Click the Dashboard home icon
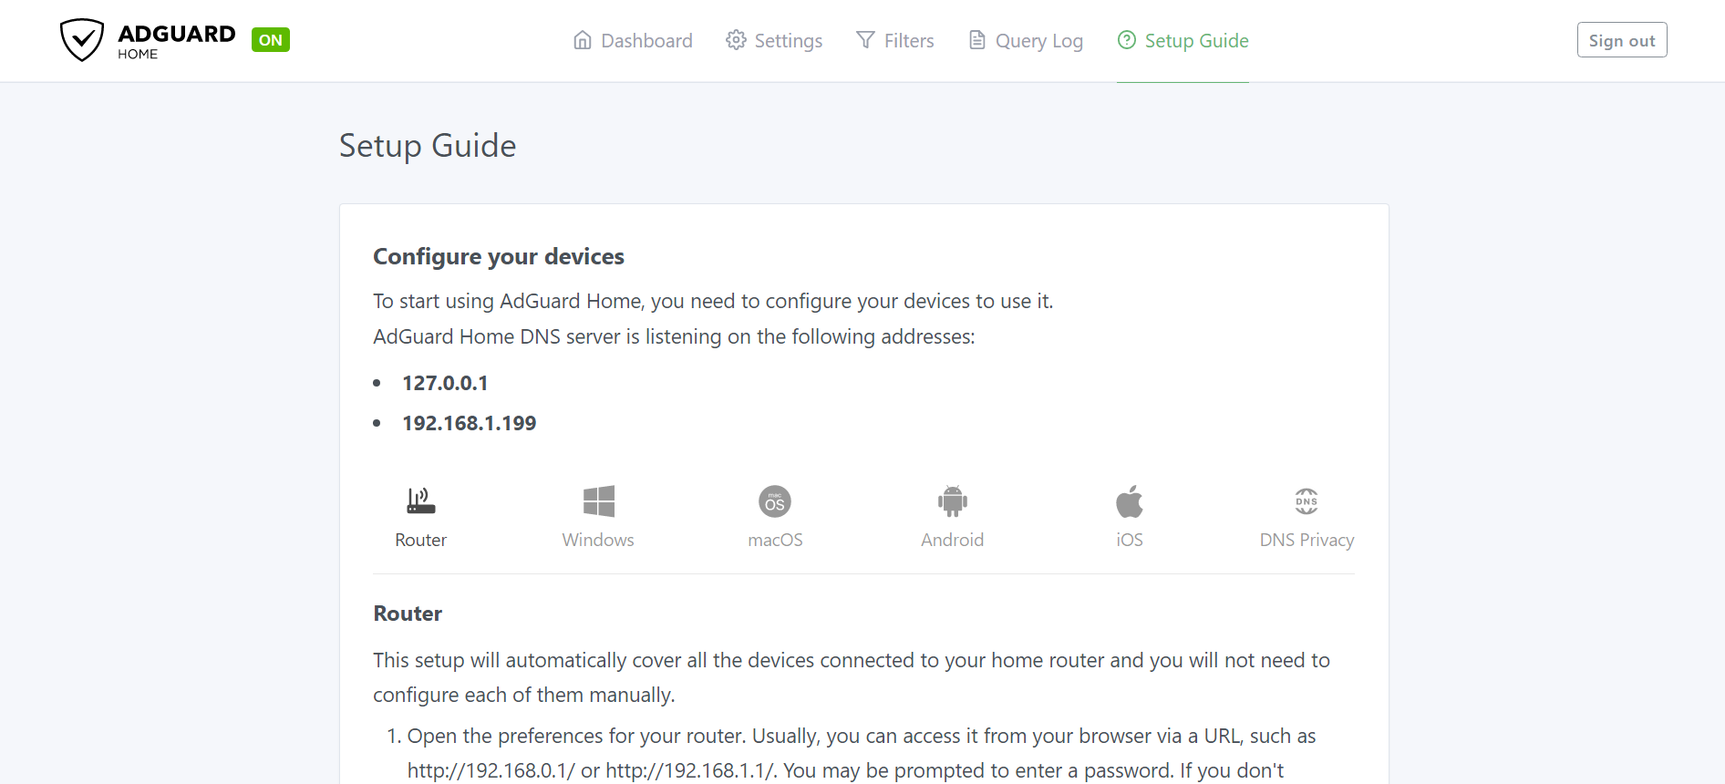 583,40
